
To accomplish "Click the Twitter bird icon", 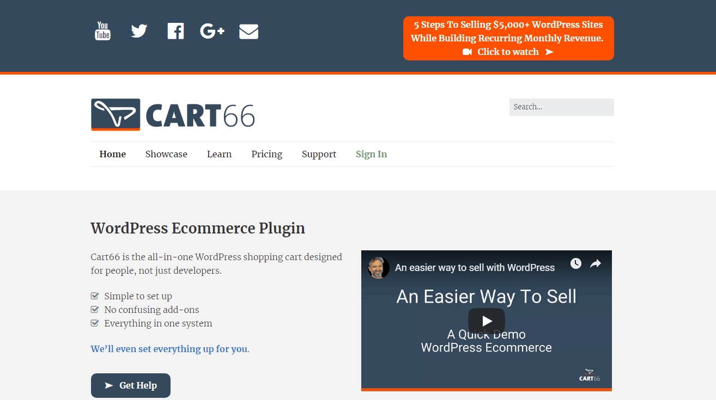I will click(139, 31).
